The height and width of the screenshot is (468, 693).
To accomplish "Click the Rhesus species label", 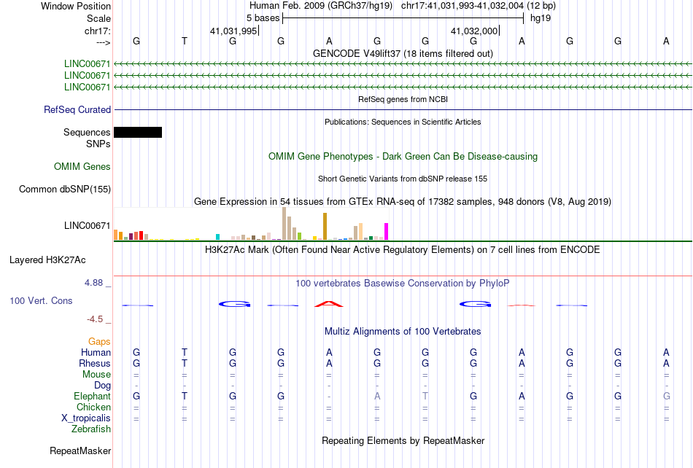I will [95, 363].
